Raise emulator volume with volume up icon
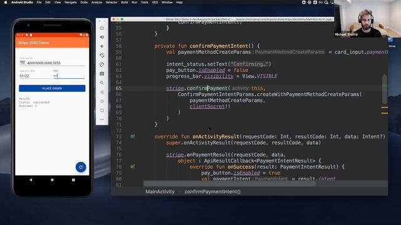 click(x=102, y=37)
